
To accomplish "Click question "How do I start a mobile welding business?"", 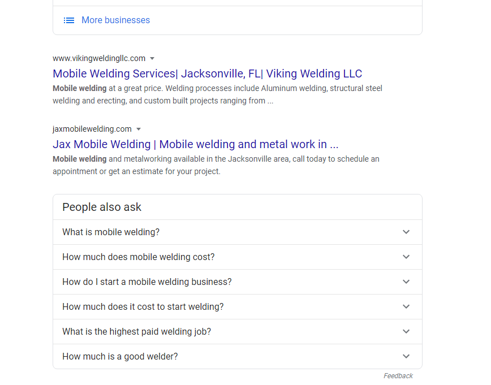I will (147, 282).
